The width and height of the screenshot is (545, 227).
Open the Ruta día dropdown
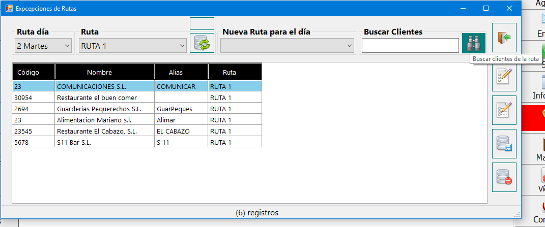tap(43, 46)
